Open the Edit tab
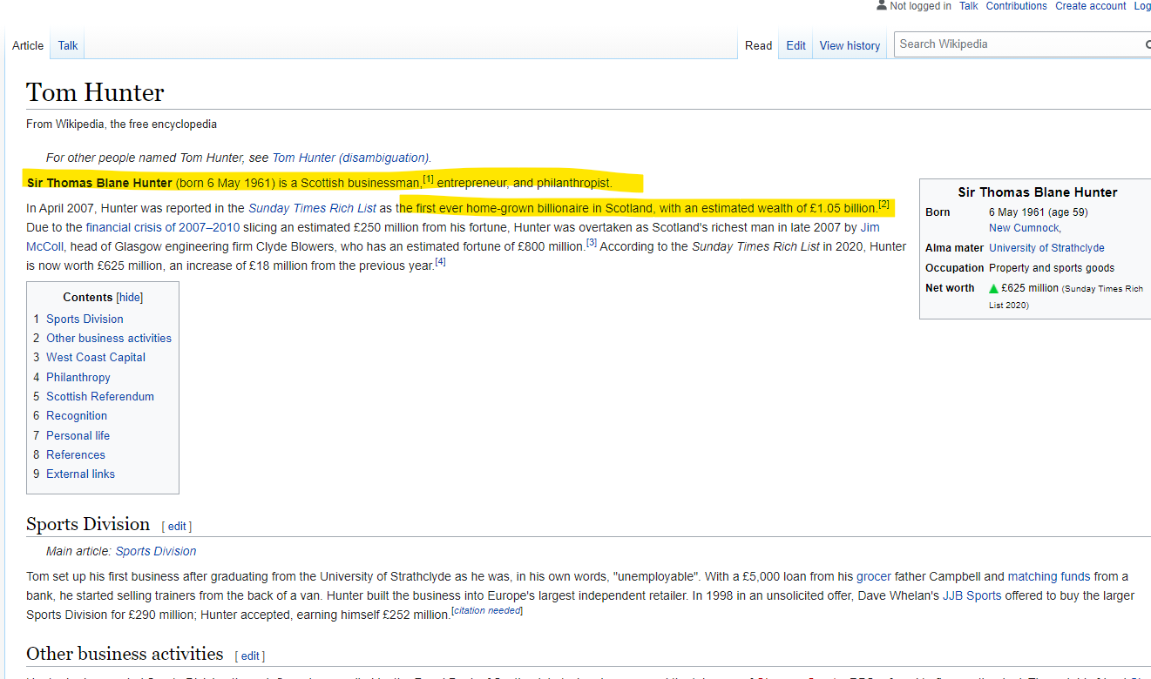1151x679 pixels. (796, 45)
